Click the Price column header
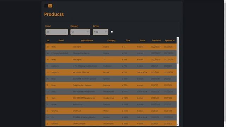The image size is (226, 127). pyautogui.click(x=128, y=41)
